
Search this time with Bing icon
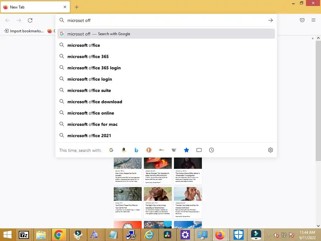(136, 150)
